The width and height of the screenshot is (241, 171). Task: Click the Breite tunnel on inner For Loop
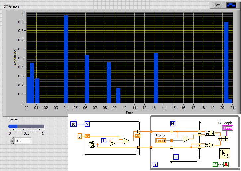point(171,140)
